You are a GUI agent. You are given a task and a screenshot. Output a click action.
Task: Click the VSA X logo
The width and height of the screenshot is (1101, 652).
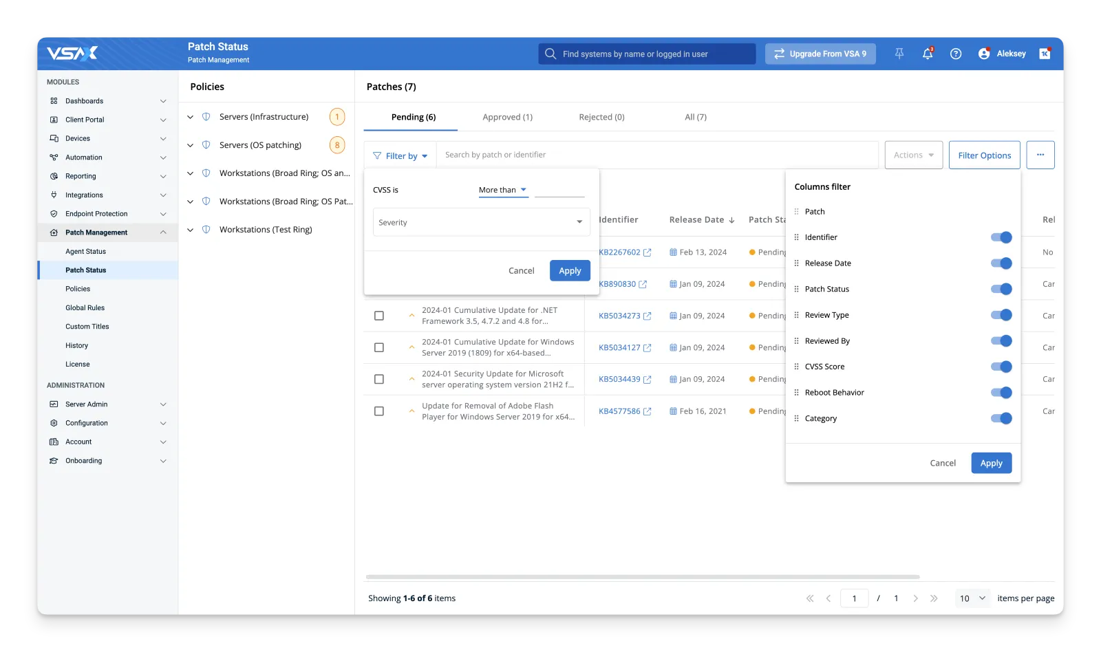(x=72, y=53)
